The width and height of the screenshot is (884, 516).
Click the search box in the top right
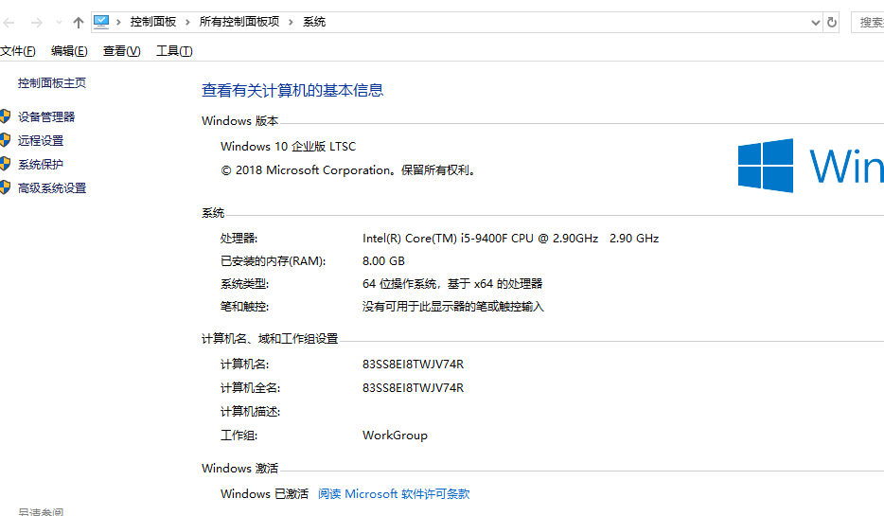tap(869, 22)
